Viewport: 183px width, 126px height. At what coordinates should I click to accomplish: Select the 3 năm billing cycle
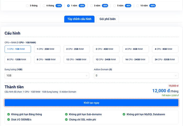point(92,5)
